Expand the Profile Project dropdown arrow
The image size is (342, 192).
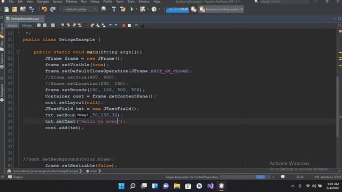point(159,10)
